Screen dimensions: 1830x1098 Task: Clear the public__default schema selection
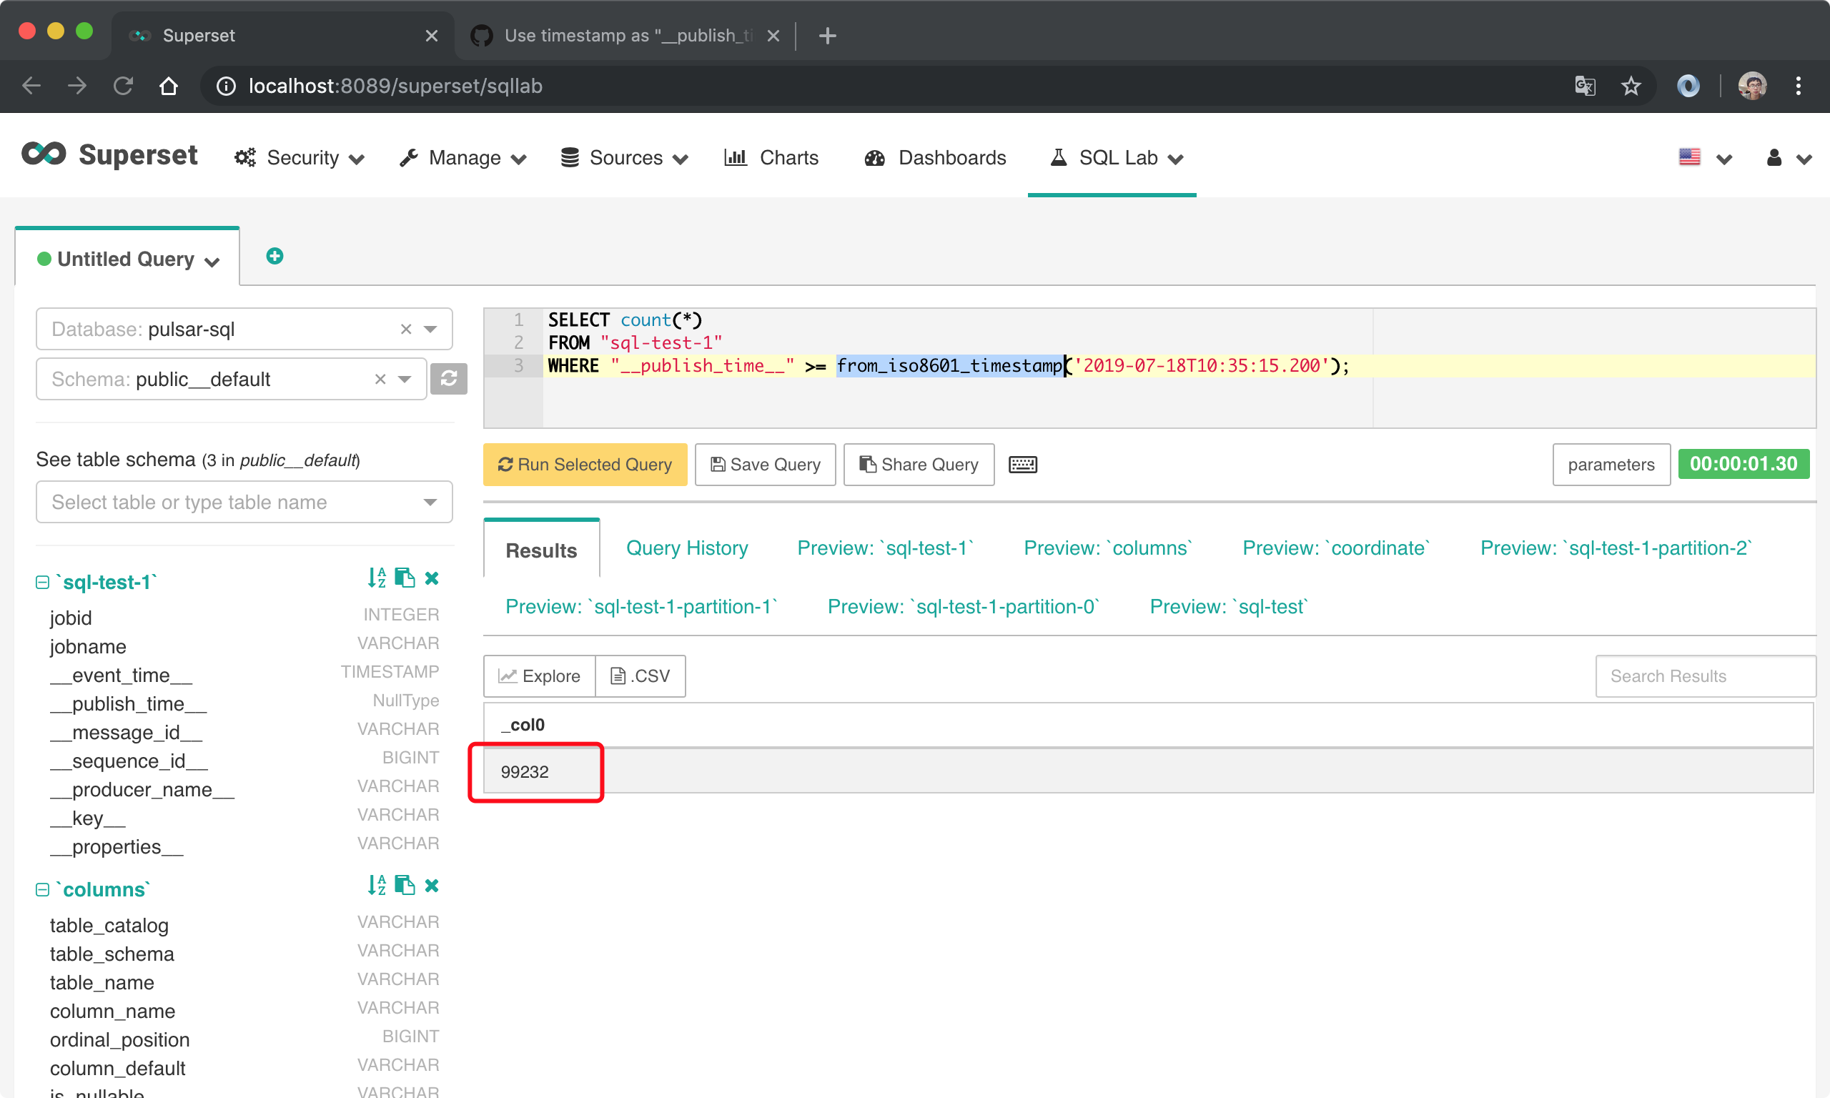(380, 379)
